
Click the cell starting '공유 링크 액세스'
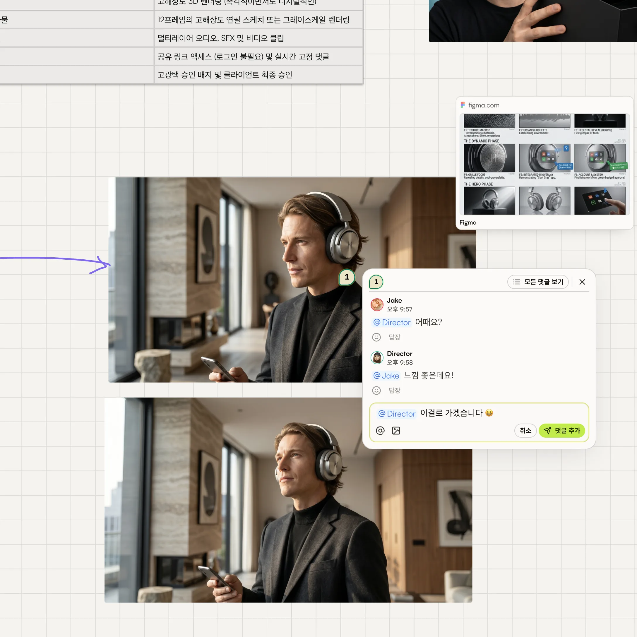coord(258,57)
